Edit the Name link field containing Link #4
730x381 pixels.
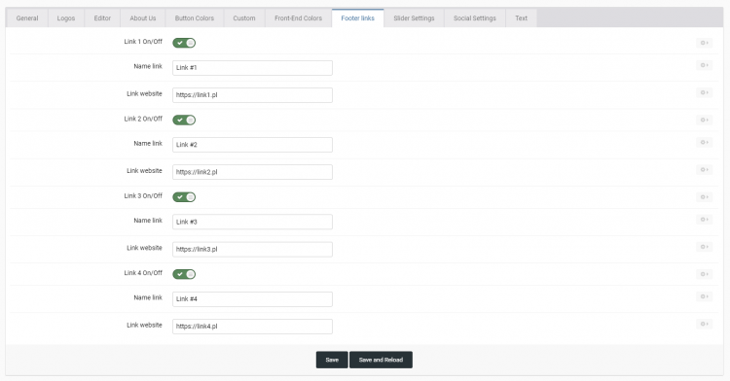pyautogui.click(x=252, y=299)
